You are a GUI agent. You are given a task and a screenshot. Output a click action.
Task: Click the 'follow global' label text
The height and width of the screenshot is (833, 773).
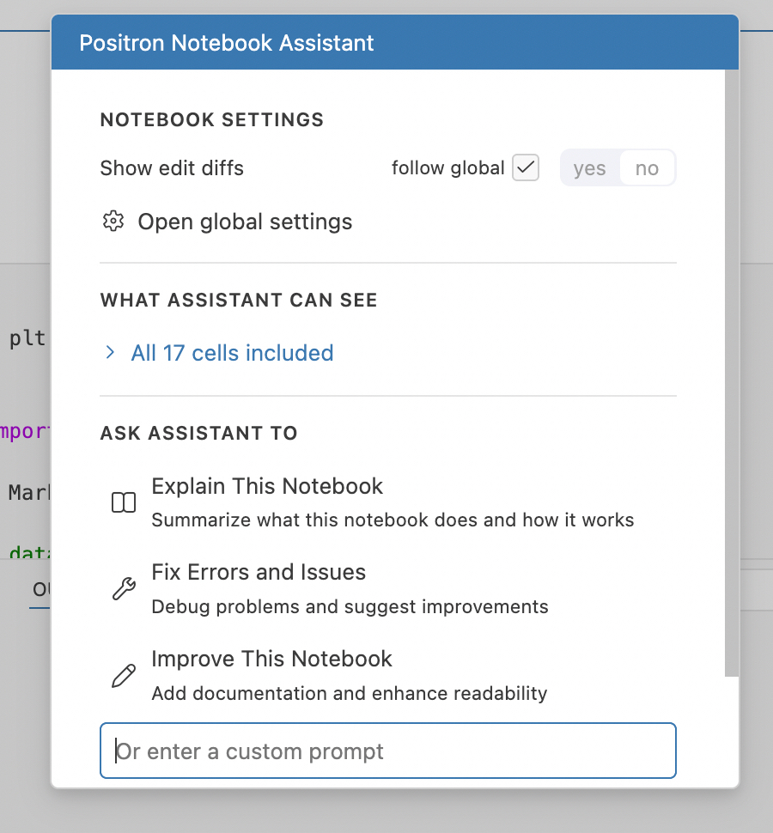click(447, 168)
